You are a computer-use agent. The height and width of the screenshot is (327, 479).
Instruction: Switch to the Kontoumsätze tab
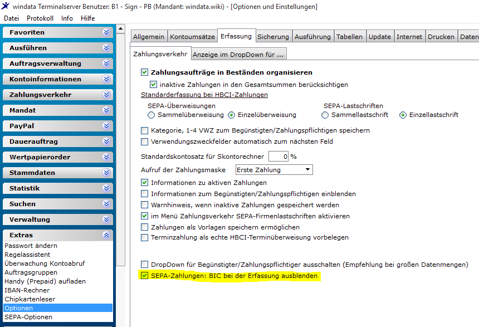pyautogui.click(x=193, y=37)
